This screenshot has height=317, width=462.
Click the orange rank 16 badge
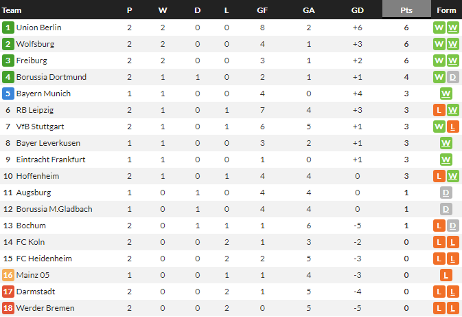point(8,275)
